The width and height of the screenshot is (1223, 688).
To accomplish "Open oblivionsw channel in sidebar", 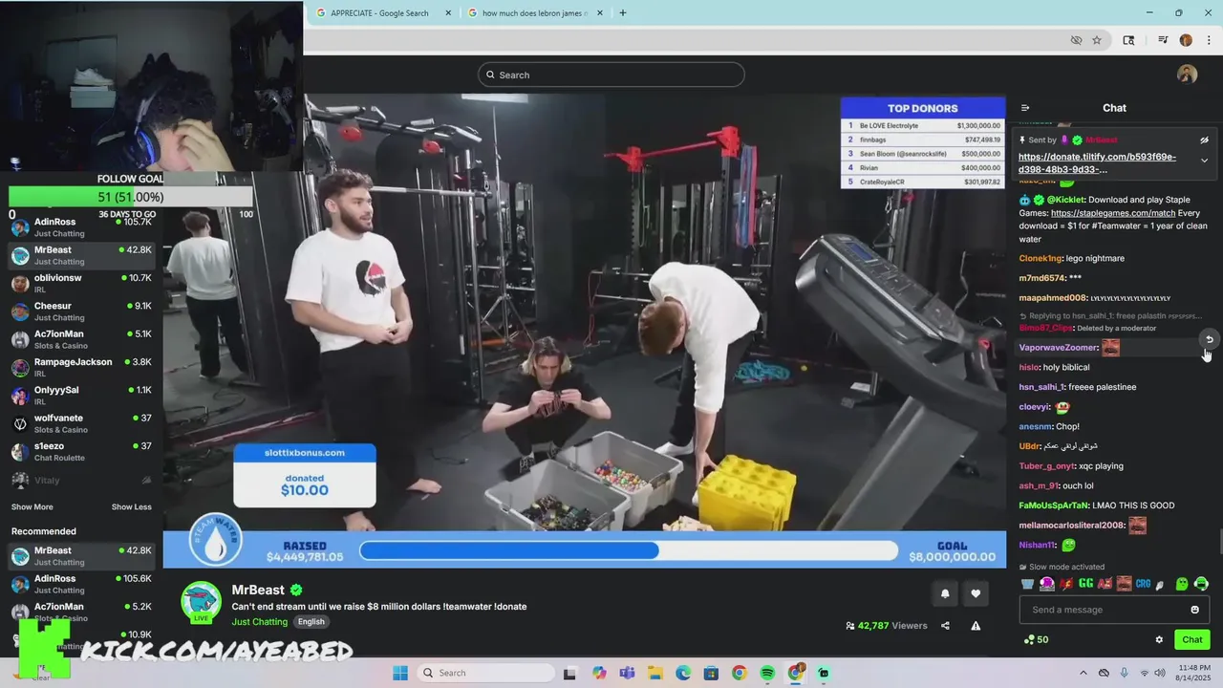I will pos(81,283).
